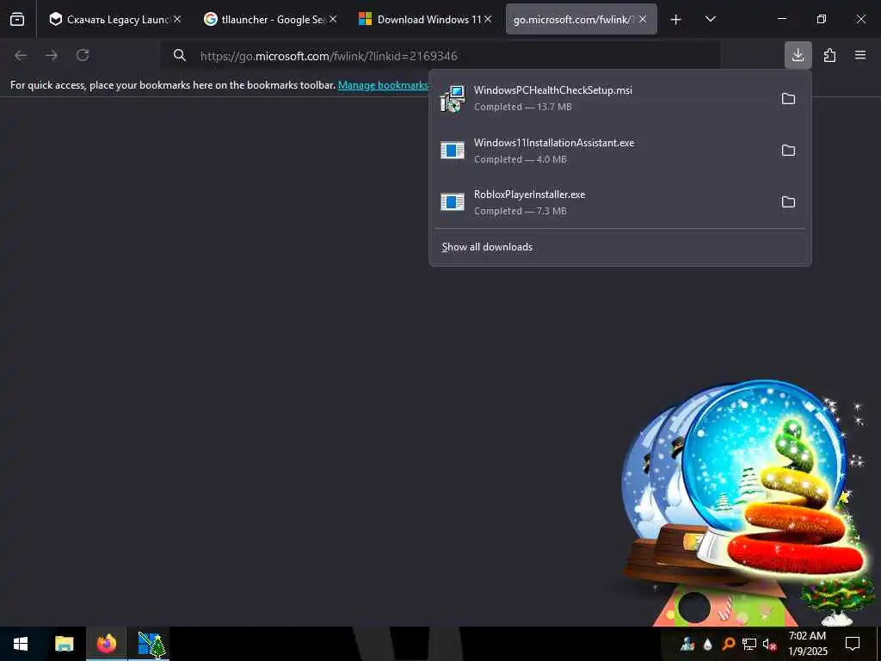Click Show all downloads

tap(487, 247)
